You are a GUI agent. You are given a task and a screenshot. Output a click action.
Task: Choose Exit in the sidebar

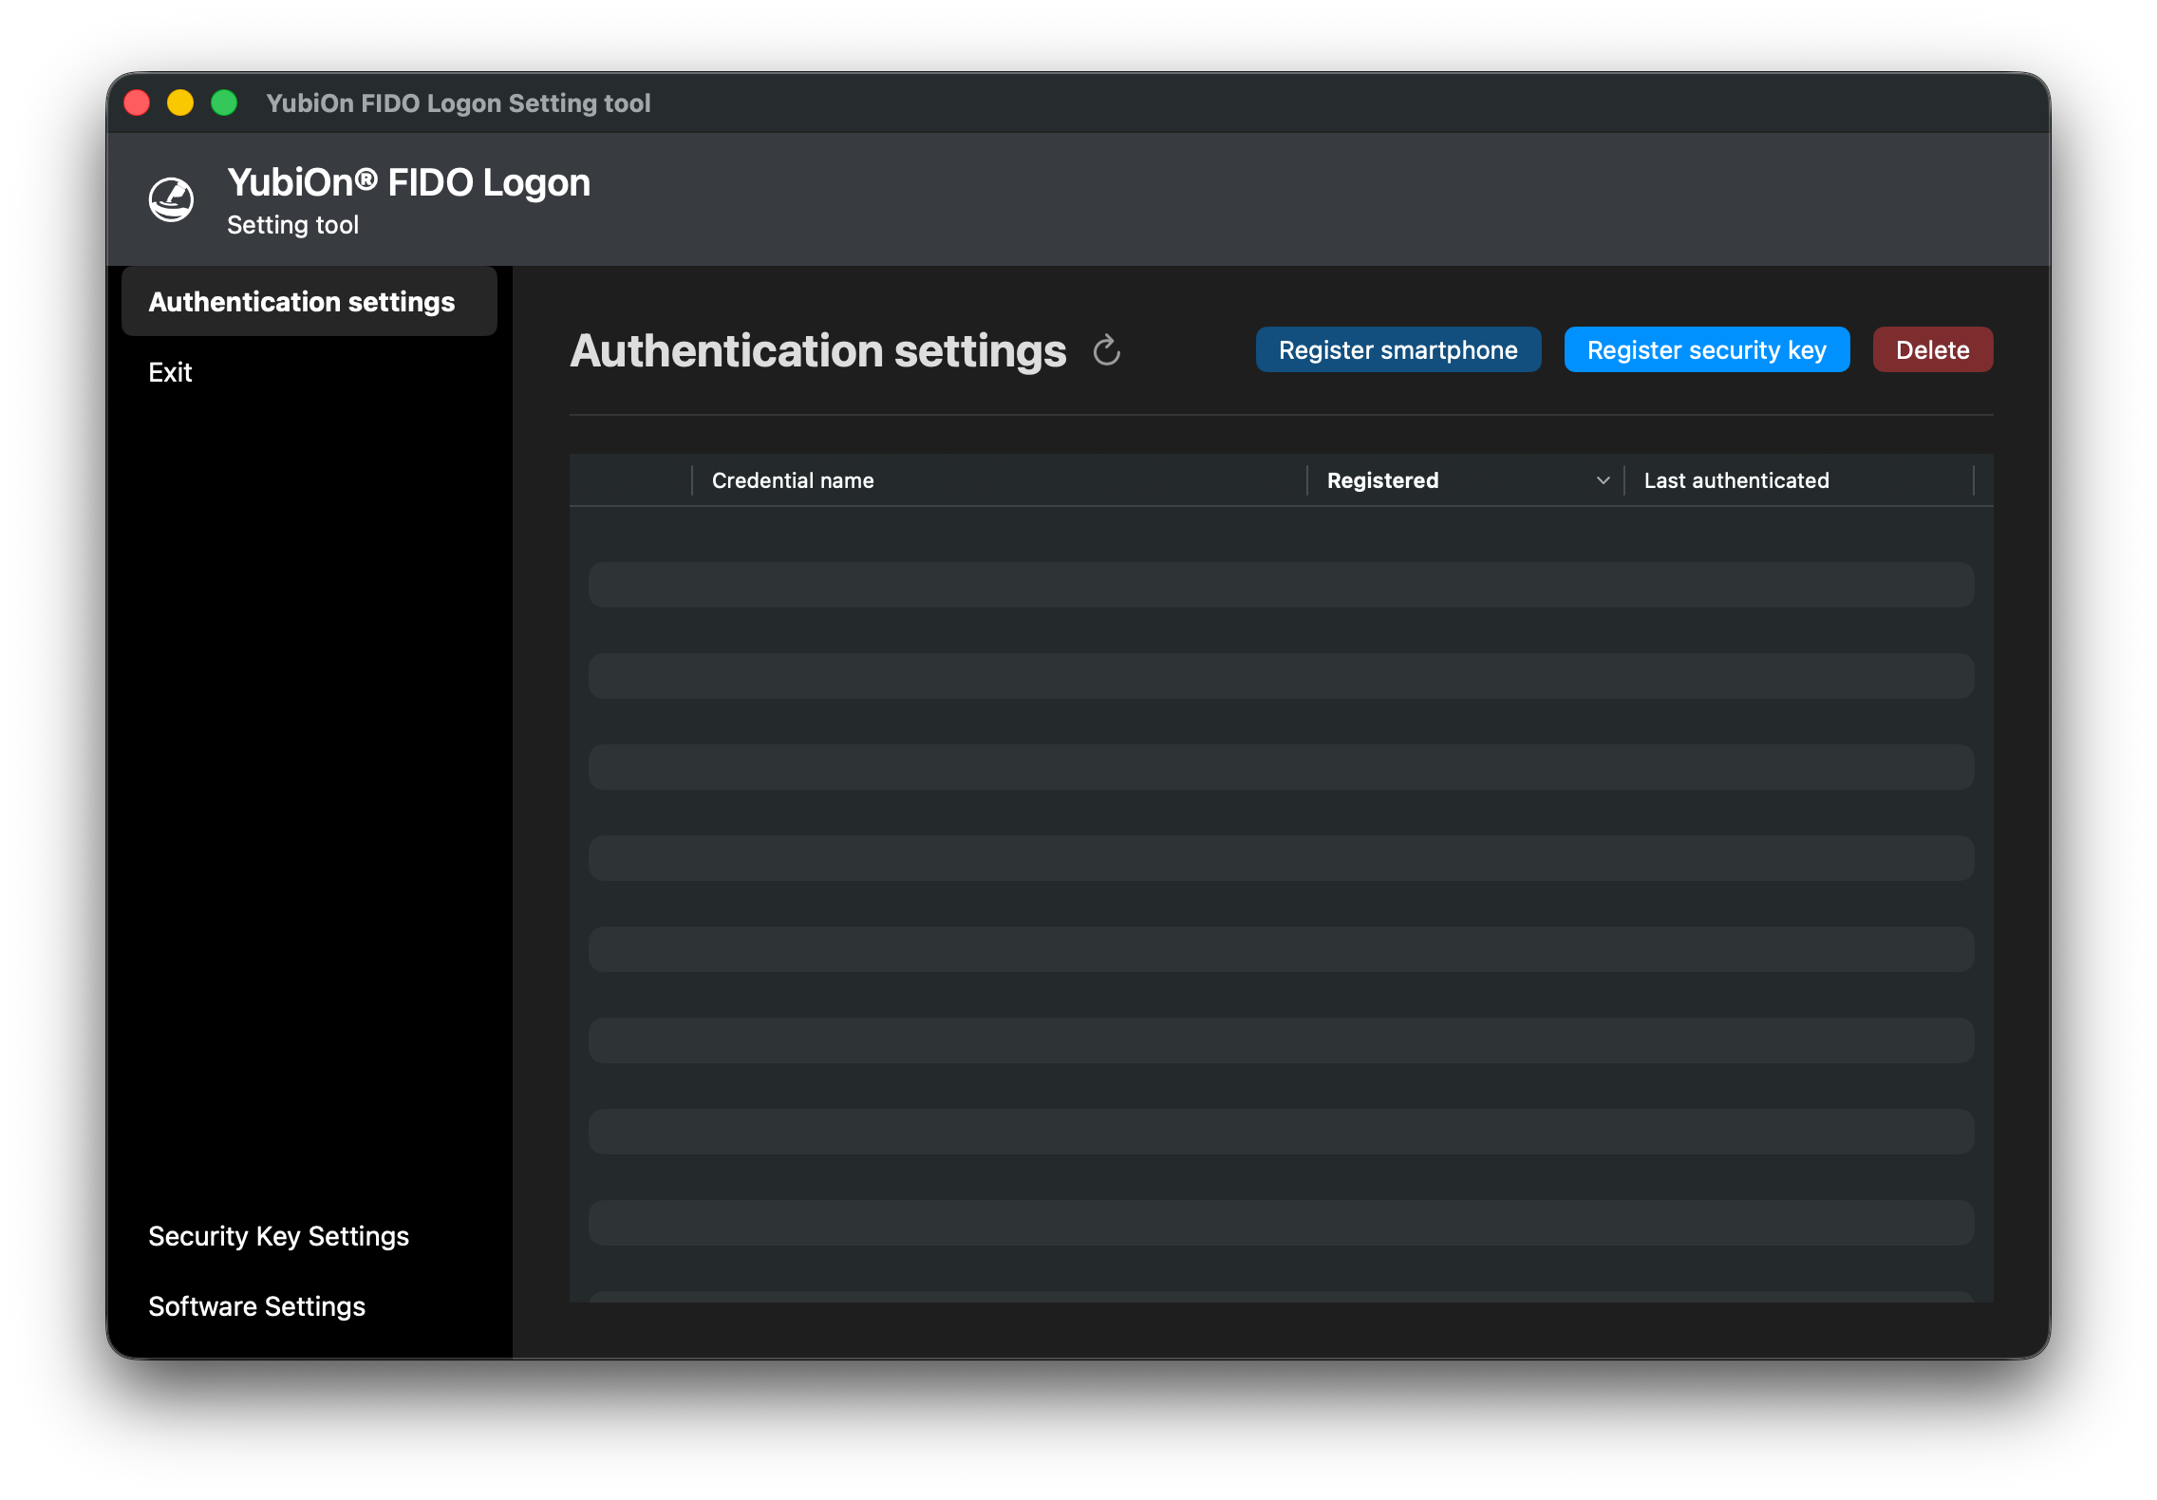pyautogui.click(x=170, y=372)
